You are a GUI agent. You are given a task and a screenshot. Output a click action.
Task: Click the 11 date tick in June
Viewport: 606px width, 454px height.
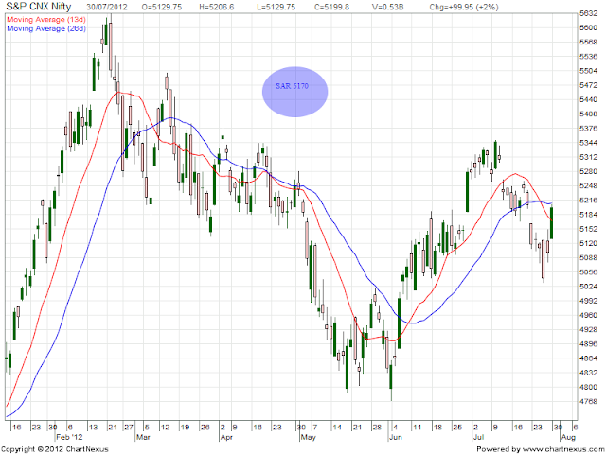tap(417, 427)
